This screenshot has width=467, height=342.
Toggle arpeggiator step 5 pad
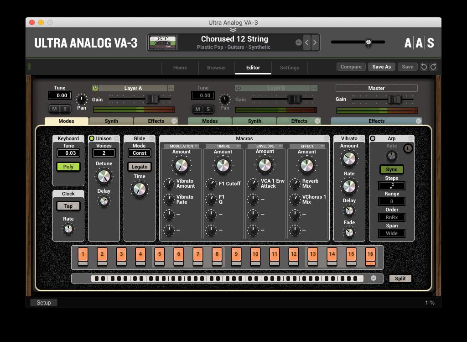pos(160,254)
